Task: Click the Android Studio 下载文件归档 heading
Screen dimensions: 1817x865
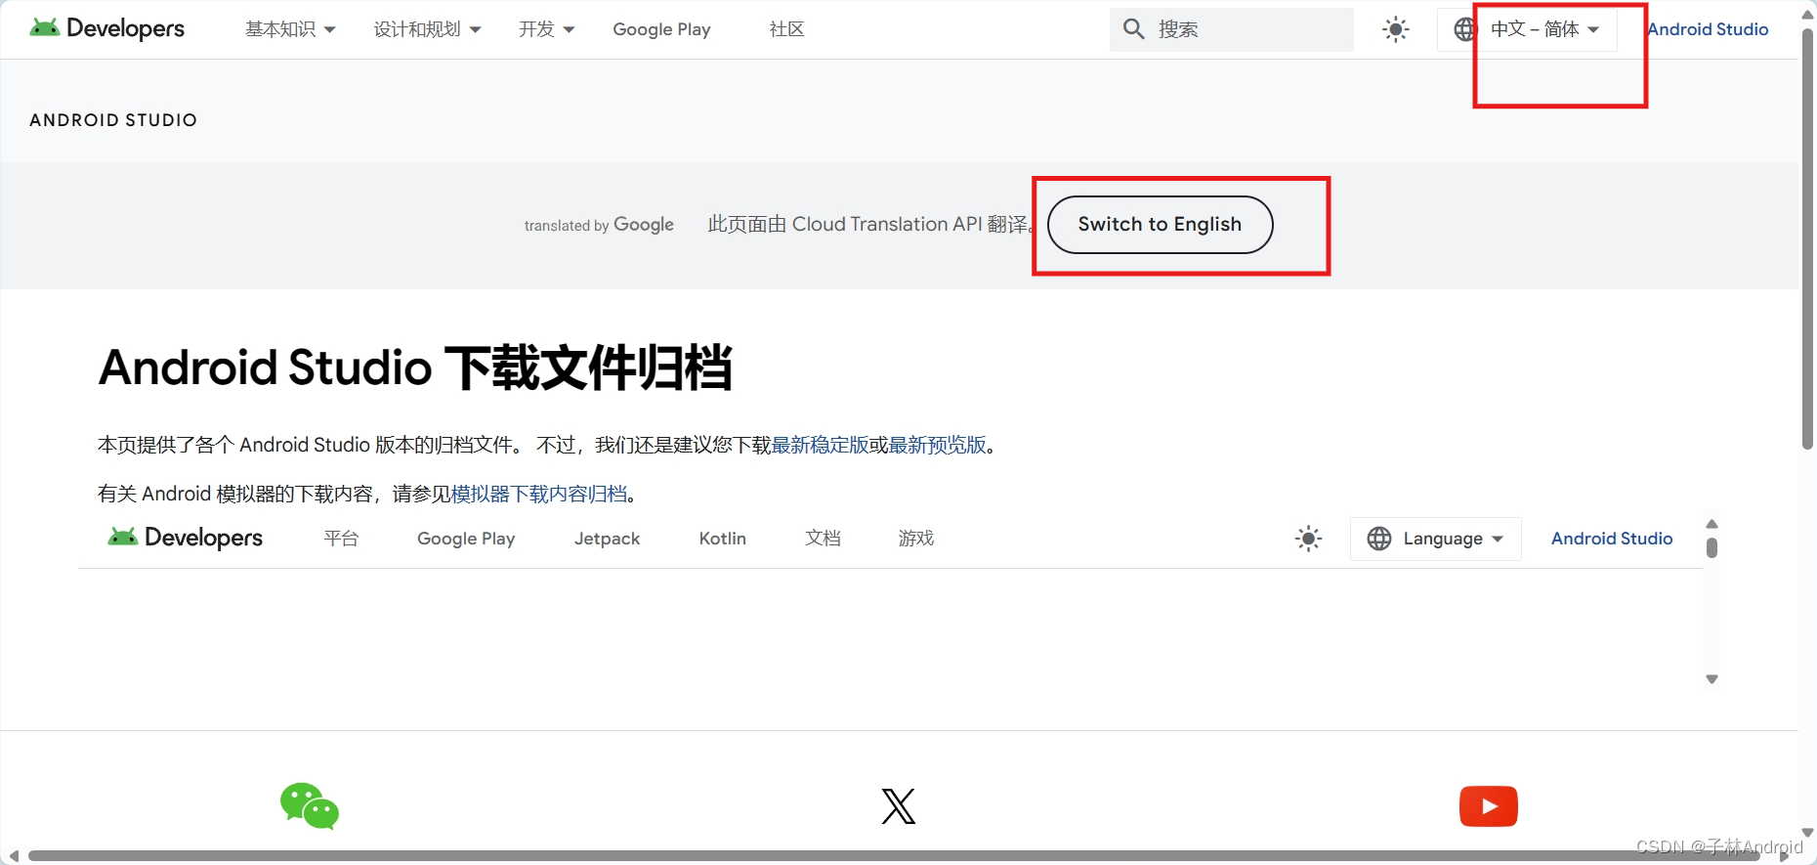Action: point(415,368)
